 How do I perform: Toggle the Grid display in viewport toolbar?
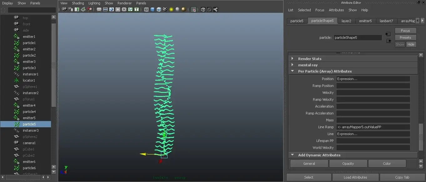tap(99, 9)
